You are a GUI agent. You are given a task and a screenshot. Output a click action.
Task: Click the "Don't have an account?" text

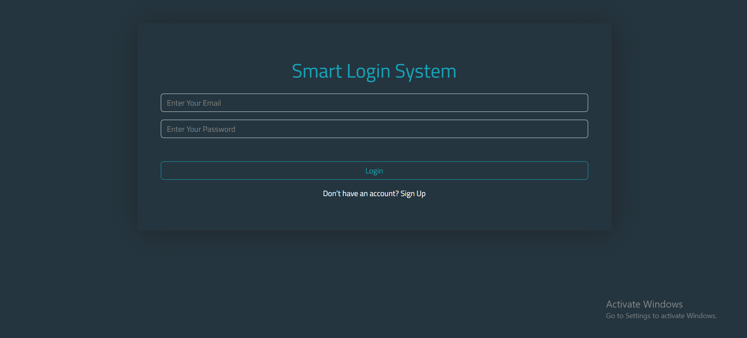click(x=361, y=194)
